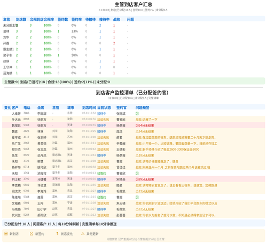Click the 签约数 column header

62,19
